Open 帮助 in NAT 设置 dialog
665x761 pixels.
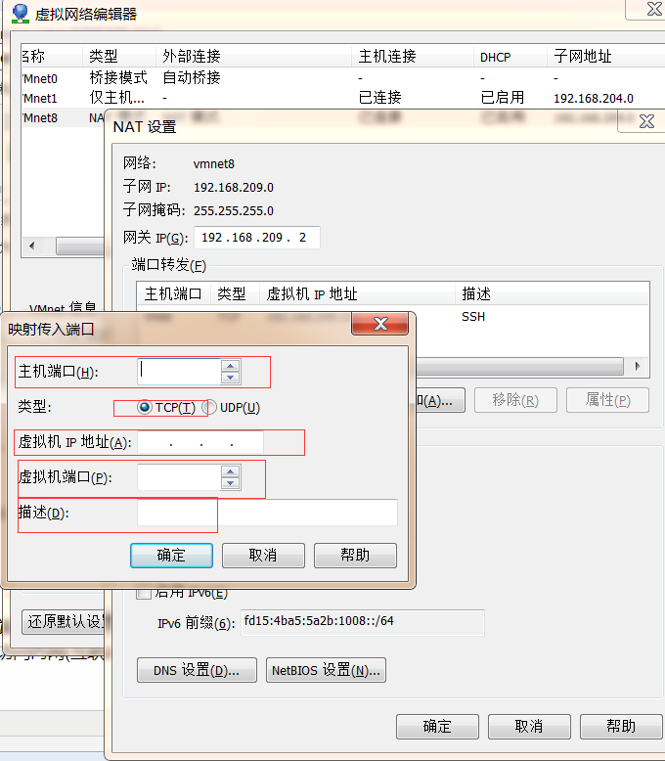621,727
